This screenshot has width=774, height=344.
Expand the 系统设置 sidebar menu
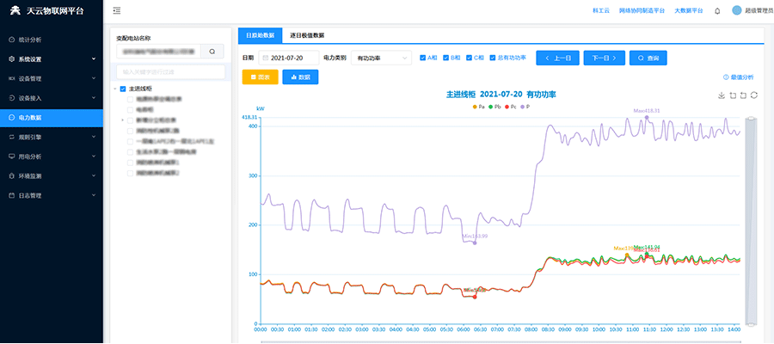tap(51, 59)
